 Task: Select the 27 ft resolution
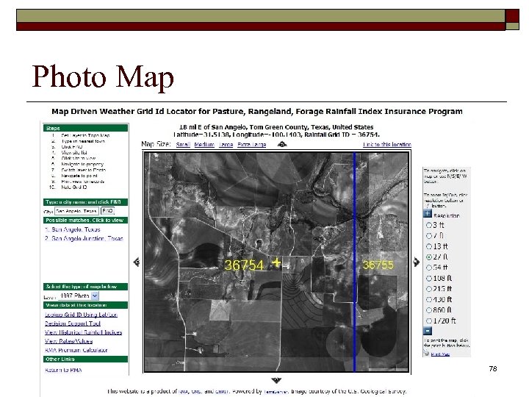pyautogui.click(x=429, y=257)
